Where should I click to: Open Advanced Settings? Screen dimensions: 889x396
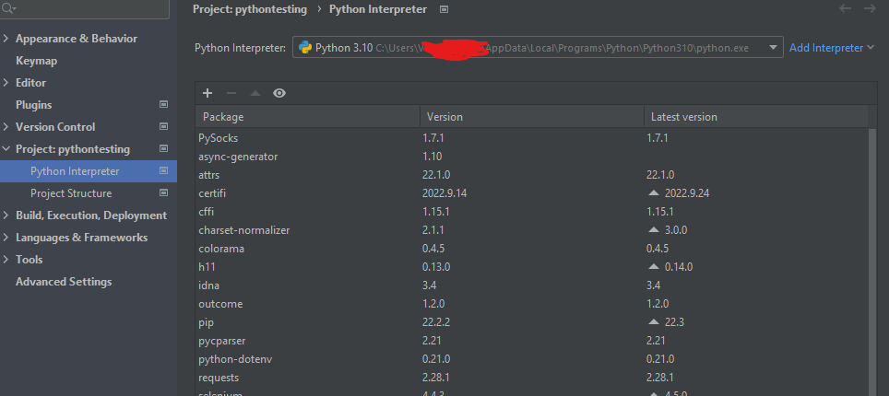[64, 282]
